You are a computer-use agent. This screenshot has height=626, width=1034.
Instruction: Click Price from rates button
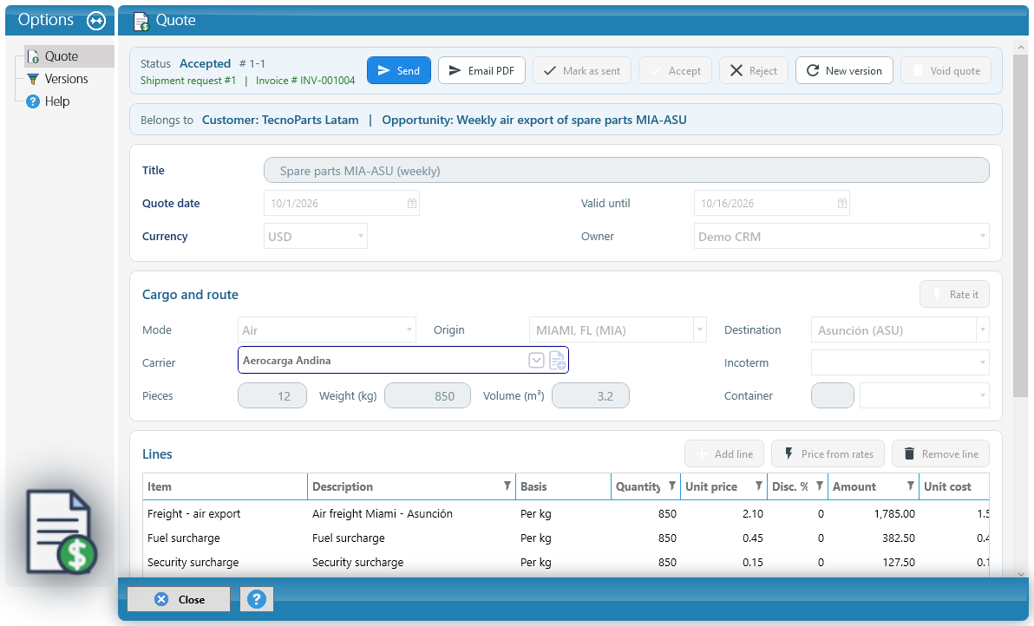coord(828,454)
